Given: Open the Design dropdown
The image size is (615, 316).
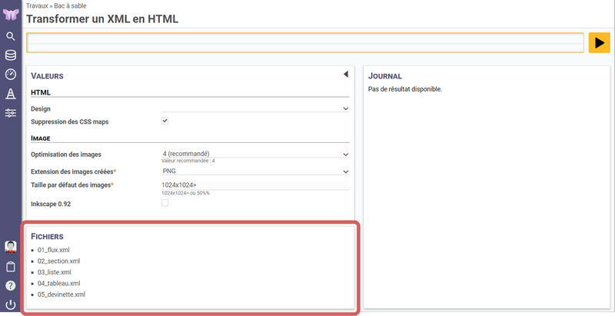Looking at the screenshot, I should (x=255, y=108).
